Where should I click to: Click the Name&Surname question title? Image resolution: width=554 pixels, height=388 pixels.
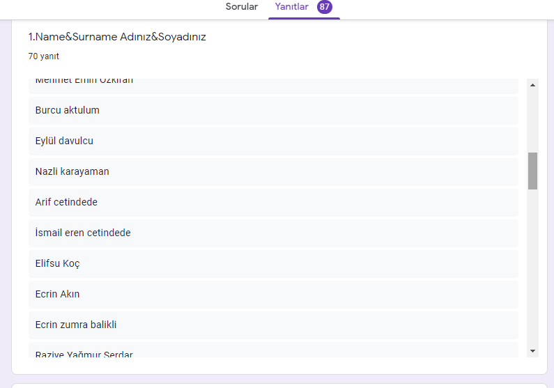[x=117, y=37]
